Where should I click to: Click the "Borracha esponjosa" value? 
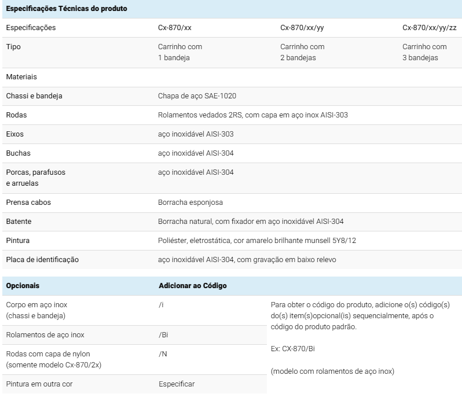pyautogui.click(x=190, y=202)
